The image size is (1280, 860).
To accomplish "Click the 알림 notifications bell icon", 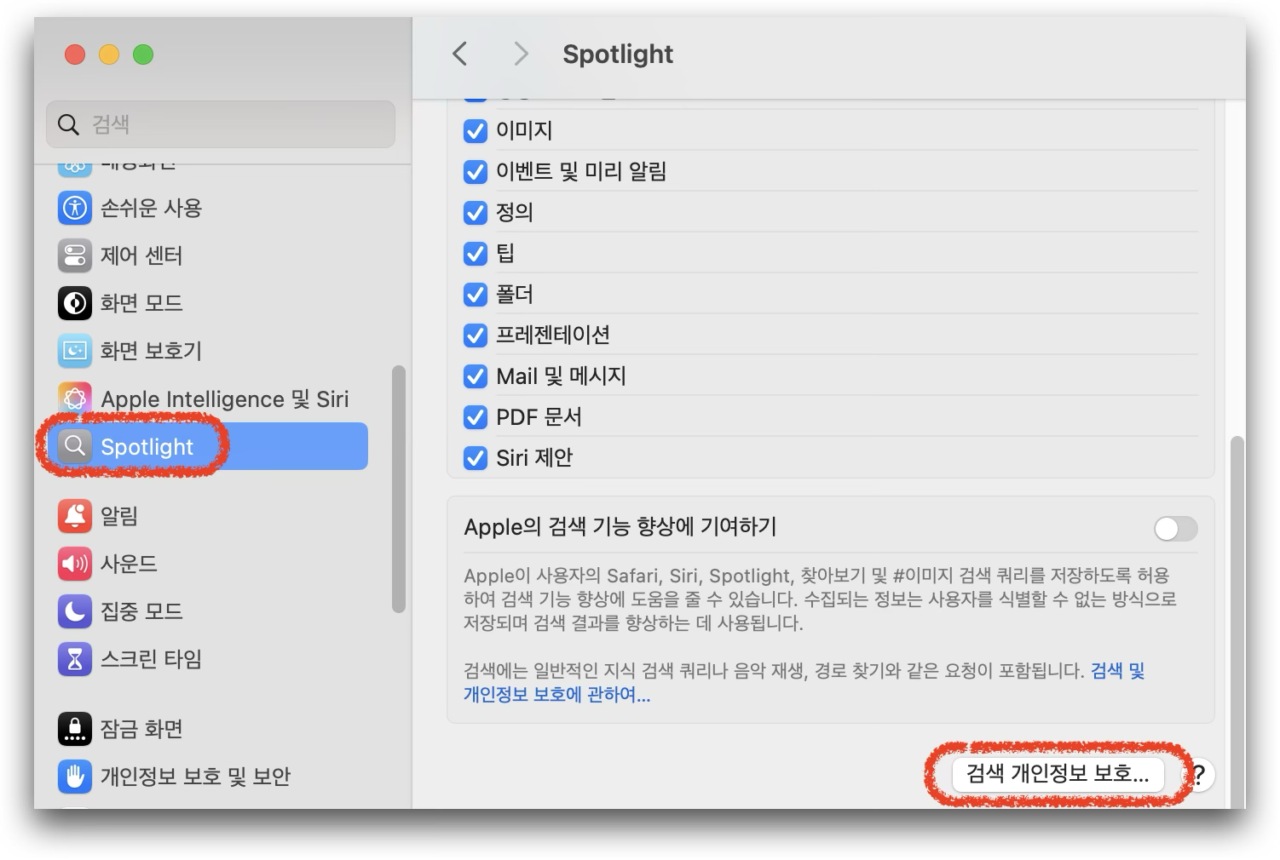I will [75, 515].
